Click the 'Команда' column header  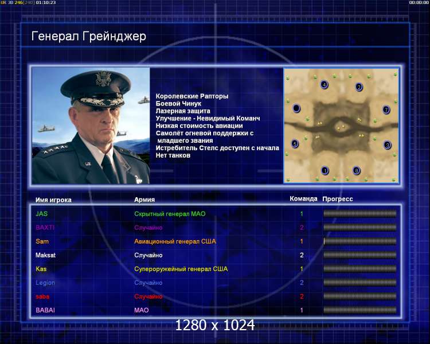click(303, 199)
